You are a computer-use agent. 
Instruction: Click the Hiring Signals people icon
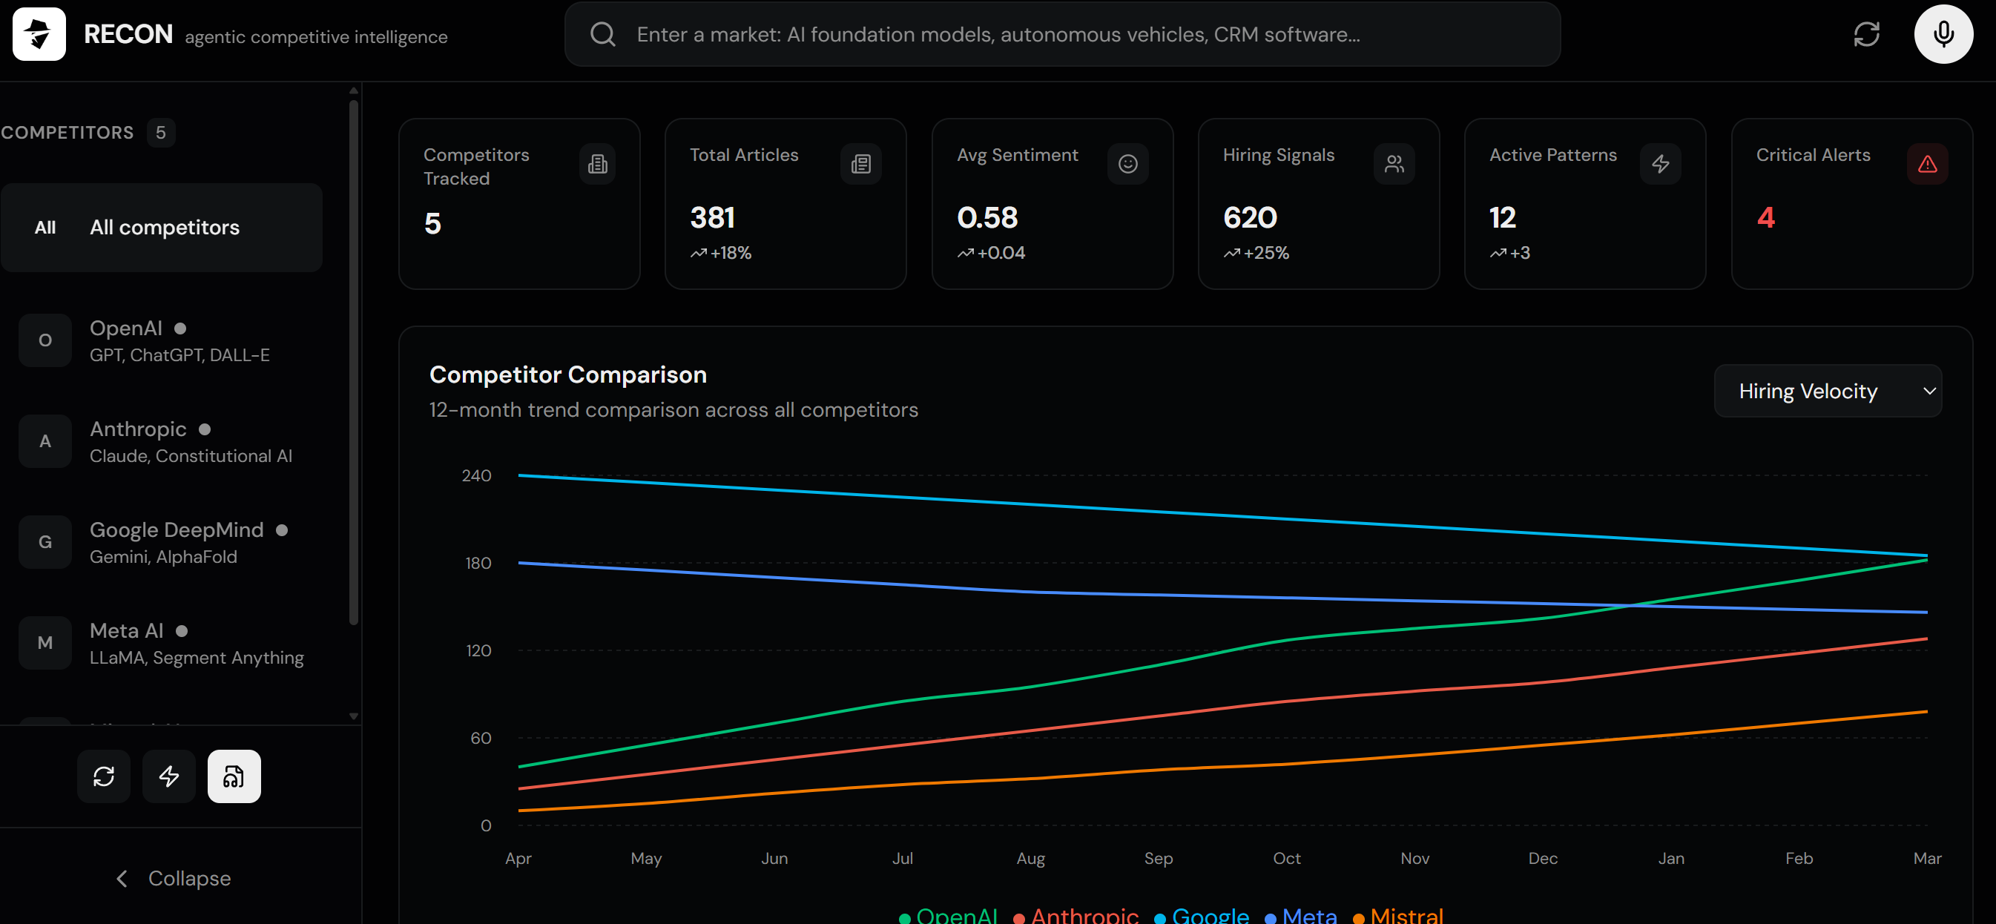1393,163
